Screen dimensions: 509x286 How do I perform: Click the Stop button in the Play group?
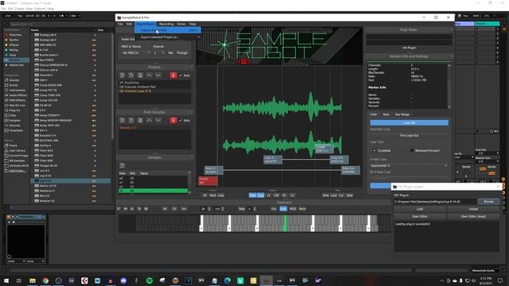pyautogui.click(x=350, y=195)
